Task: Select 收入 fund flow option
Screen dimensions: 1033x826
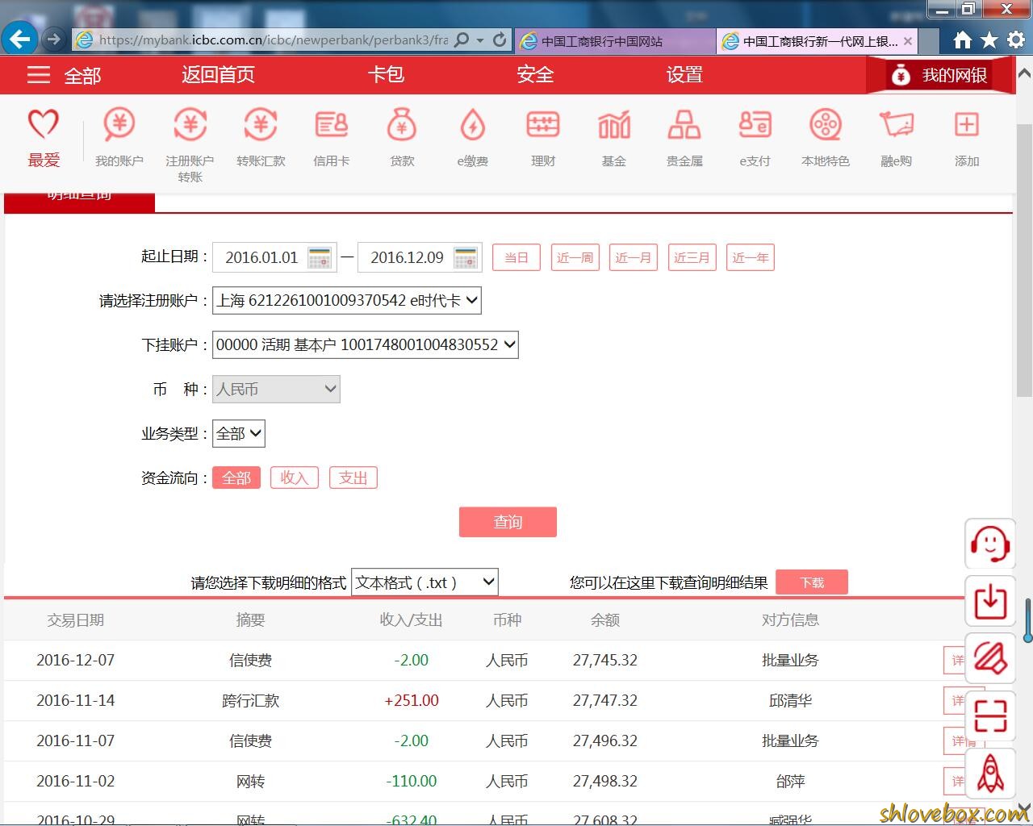Action: 295,478
